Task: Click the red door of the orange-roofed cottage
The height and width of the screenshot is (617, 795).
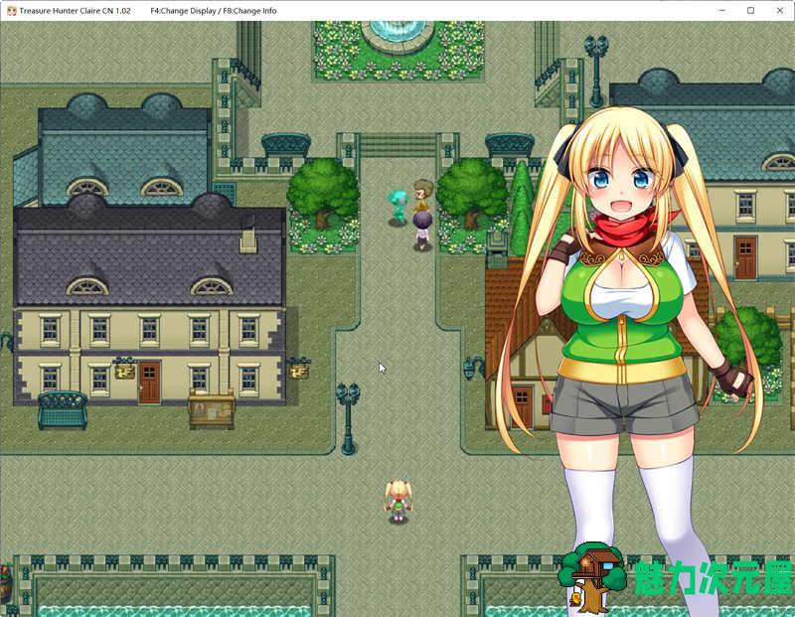Action: tap(522, 407)
